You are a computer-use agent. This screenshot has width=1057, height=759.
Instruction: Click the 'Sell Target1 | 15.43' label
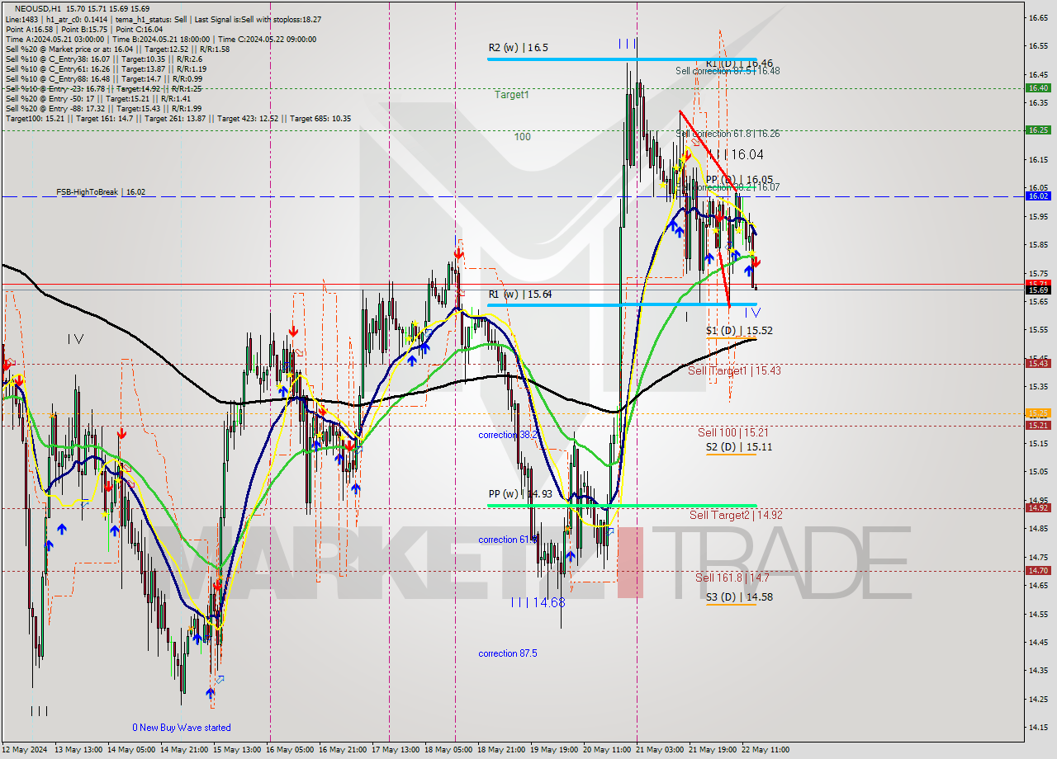[x=734, y=370]
